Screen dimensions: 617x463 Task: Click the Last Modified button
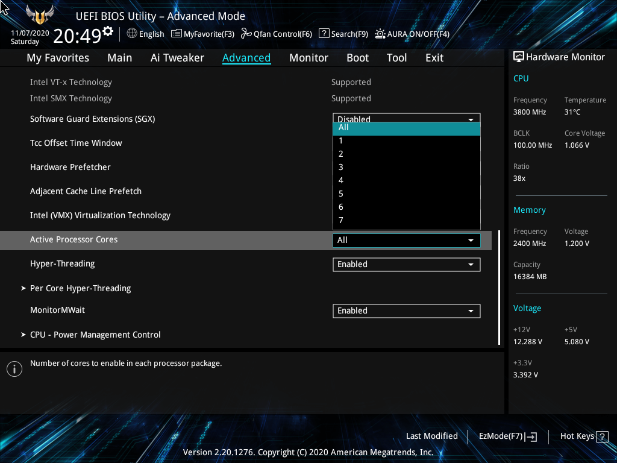pos(431,436)
